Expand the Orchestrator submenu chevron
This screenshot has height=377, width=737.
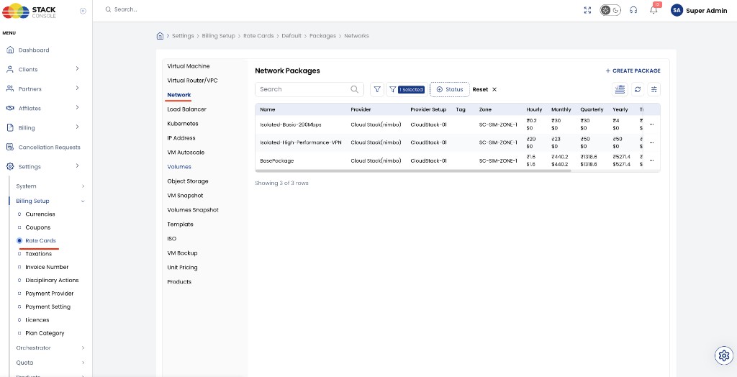83,348
